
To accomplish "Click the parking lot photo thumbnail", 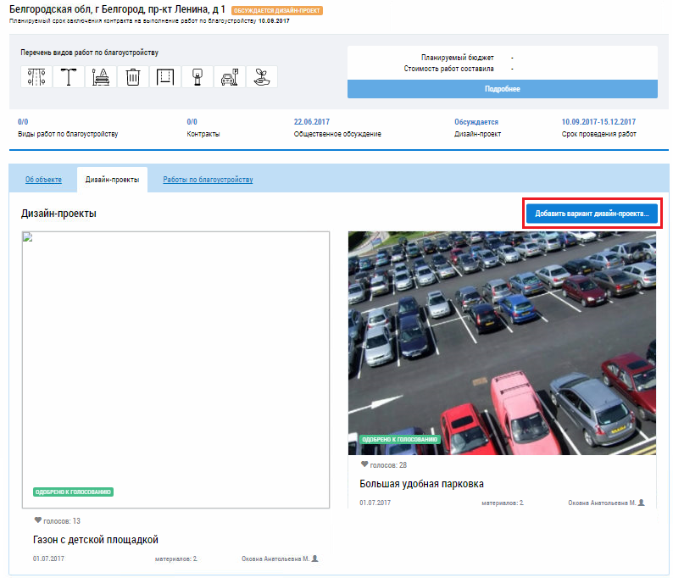I will (502, 343).
